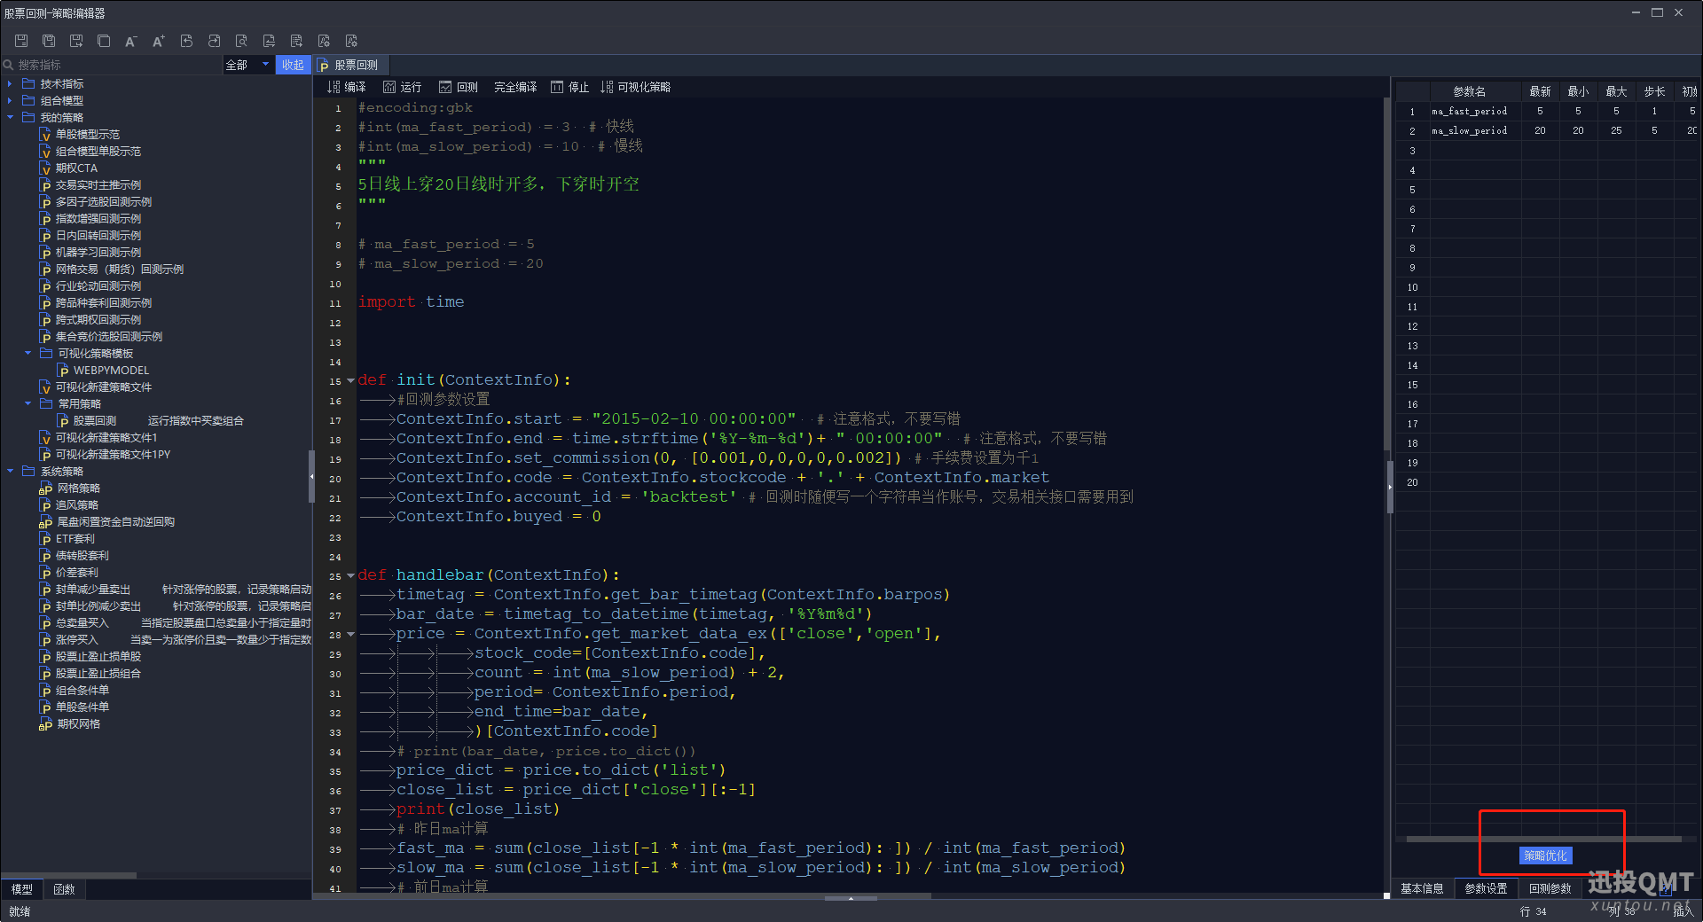Click the parameter table horizontal scrollbar
Image resolution: width=1703 pixels, height=922 pixels.
[1543, 839]
